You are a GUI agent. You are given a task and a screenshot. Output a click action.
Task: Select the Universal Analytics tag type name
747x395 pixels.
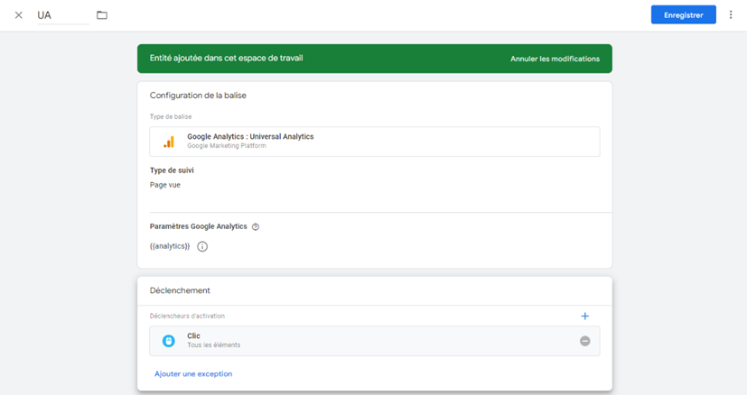point(250,137)
